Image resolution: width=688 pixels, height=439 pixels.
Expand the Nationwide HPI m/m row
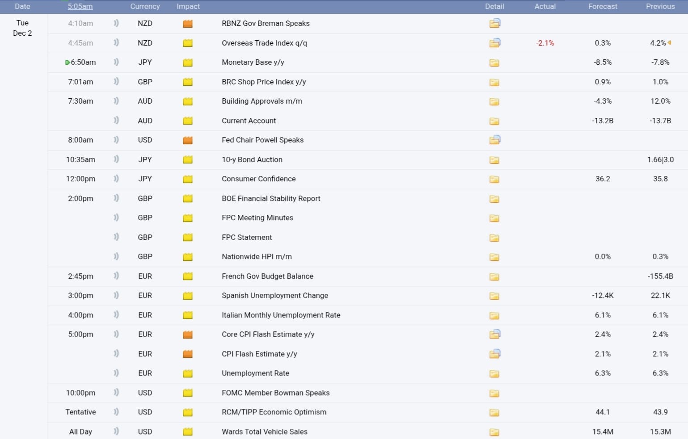point(257,257)
